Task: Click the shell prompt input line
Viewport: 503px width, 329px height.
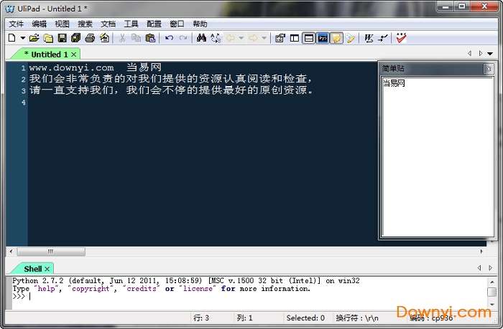Action: click(x=249, y=296)
